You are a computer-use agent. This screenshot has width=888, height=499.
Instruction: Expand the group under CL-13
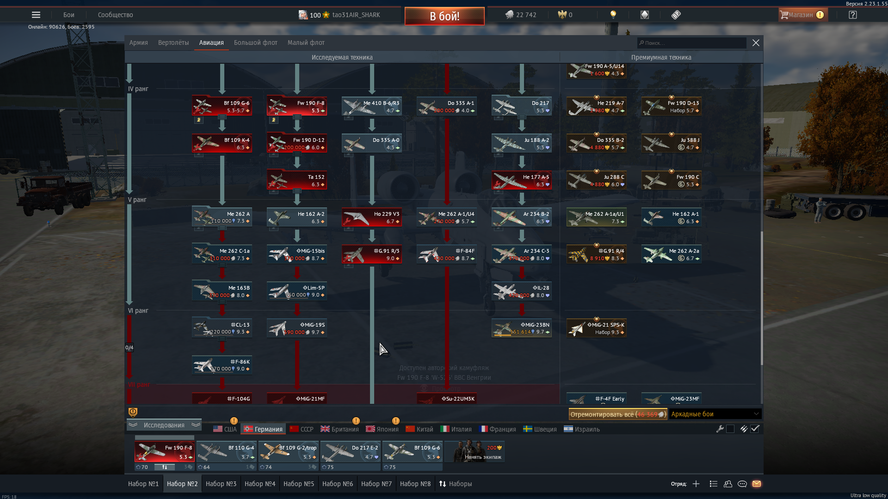[222, 339]
